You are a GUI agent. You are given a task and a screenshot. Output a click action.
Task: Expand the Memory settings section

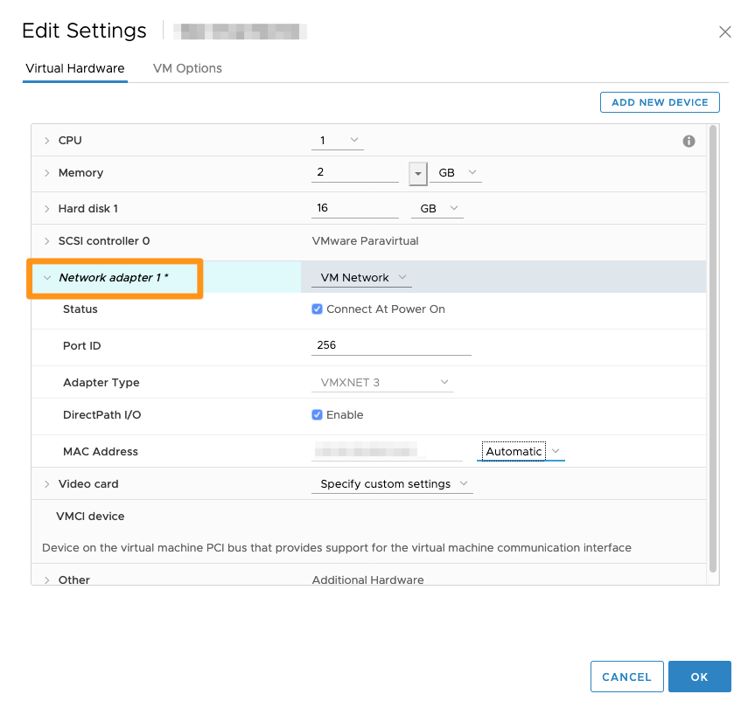[46, 172]
